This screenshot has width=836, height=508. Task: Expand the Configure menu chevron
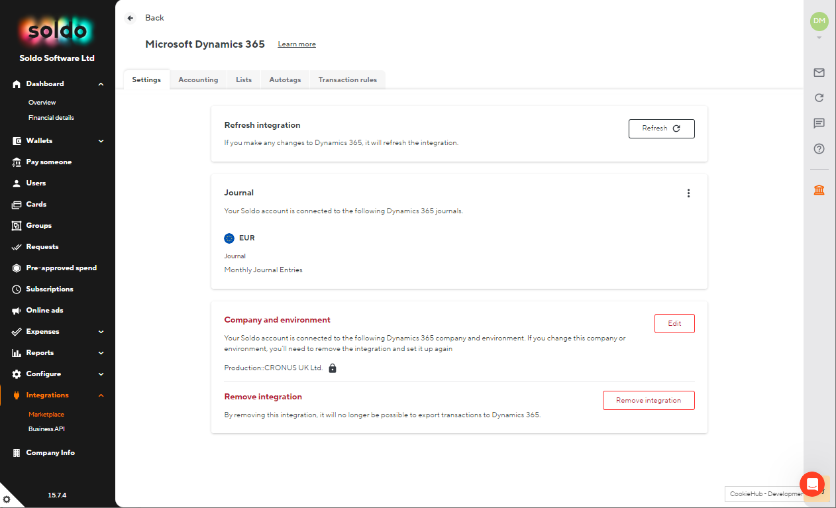point(101,374)
